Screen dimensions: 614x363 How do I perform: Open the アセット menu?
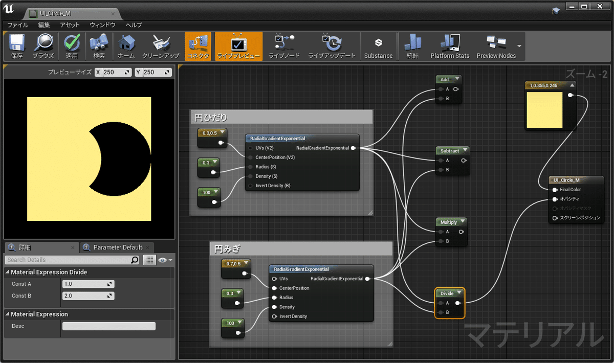tap(70, 25)
